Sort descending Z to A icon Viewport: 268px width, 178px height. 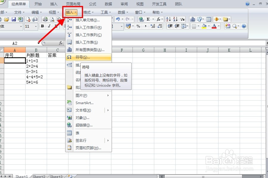175,19
